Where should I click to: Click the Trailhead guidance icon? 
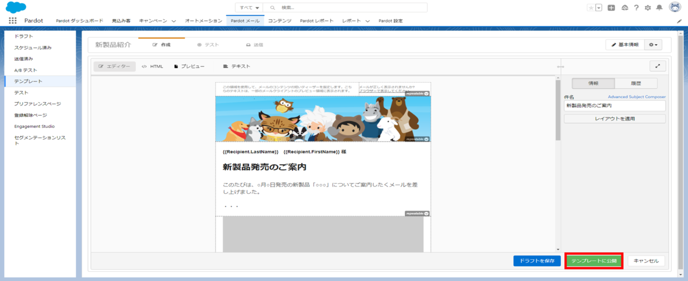coord(624,7)
